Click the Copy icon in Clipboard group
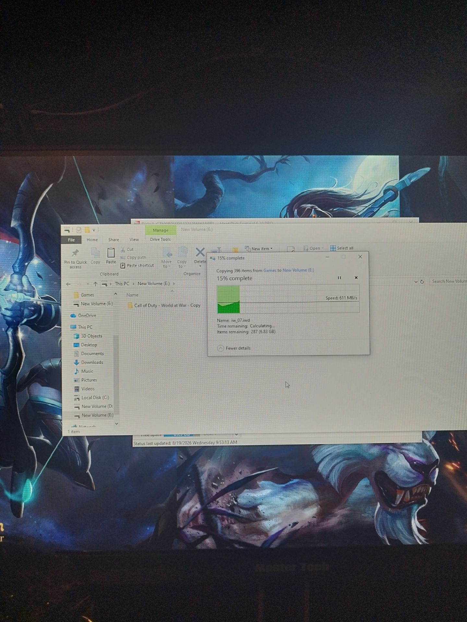467x622 pixels. coord(95,253)
